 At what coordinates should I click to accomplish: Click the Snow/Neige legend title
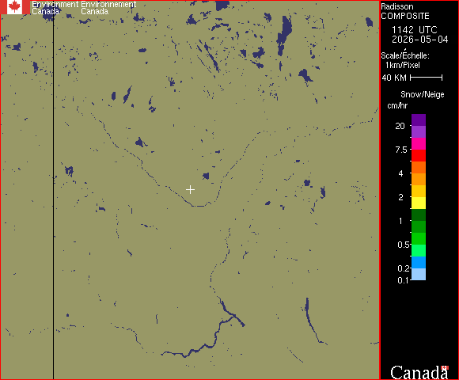point(422,94)
